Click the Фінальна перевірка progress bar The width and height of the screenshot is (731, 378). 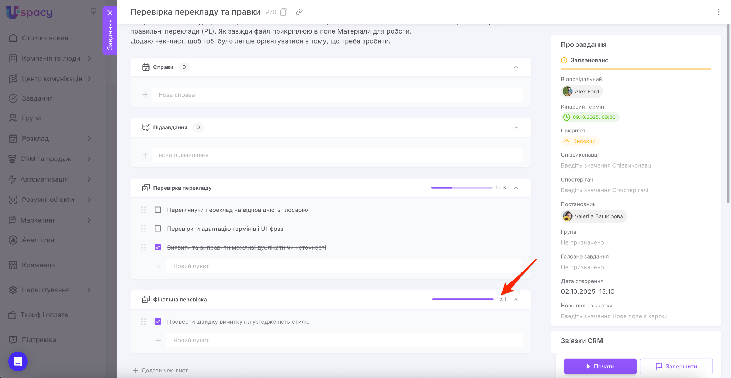click(x=463, y=300)
